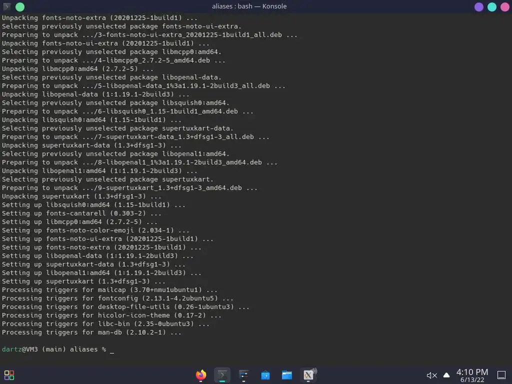Click the teal circle titlebar button
This screenshot has width=512, height=384.
pos(492,6)
